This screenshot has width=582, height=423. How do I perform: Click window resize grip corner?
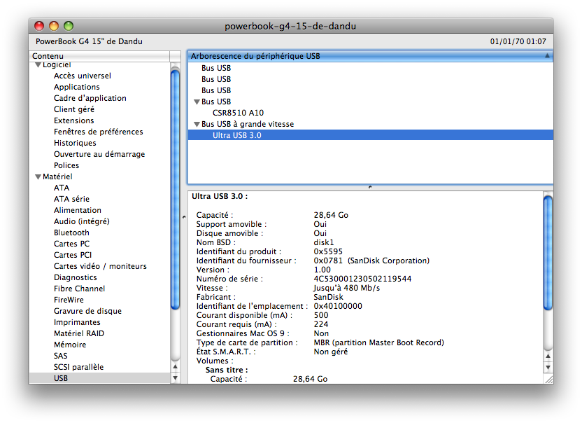coord(548,379)
